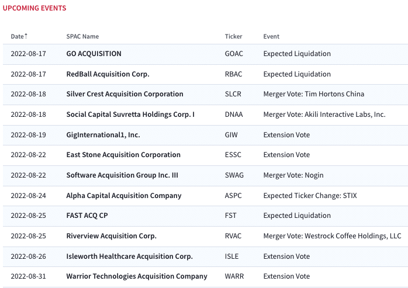Click Expected Liquidation in the GOAC row
408x288 pixels.
(x=297, y=54)
